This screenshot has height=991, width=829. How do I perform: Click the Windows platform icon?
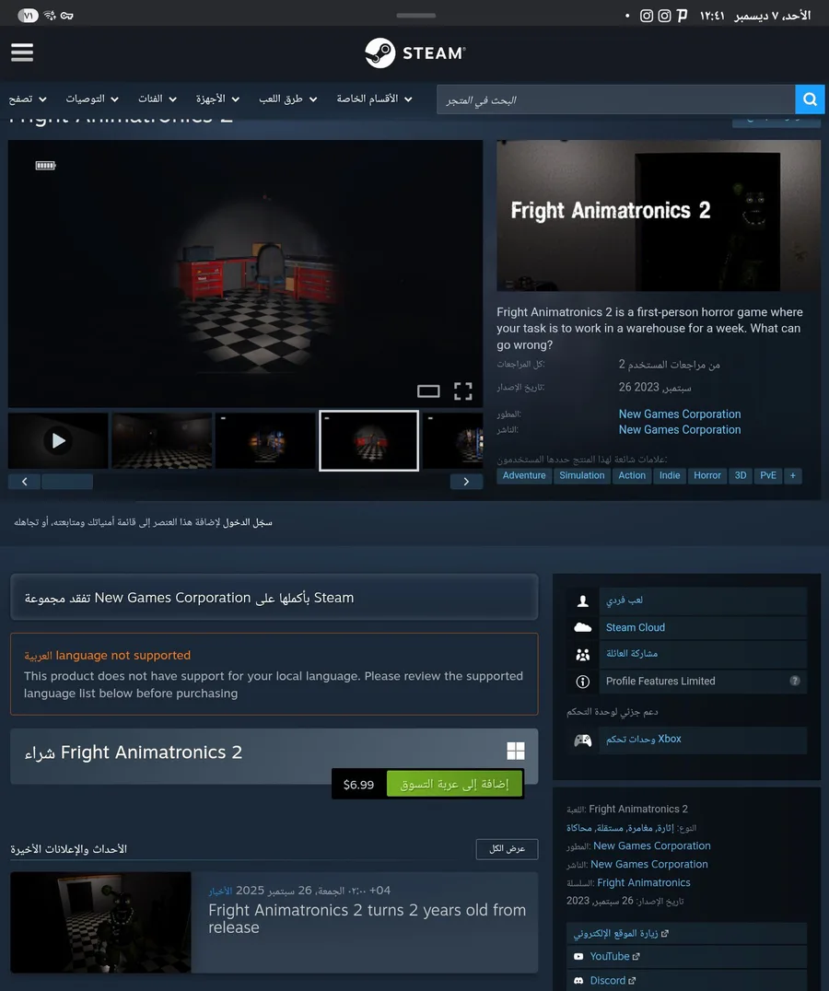pyautogui.click(x=516, y=751)
